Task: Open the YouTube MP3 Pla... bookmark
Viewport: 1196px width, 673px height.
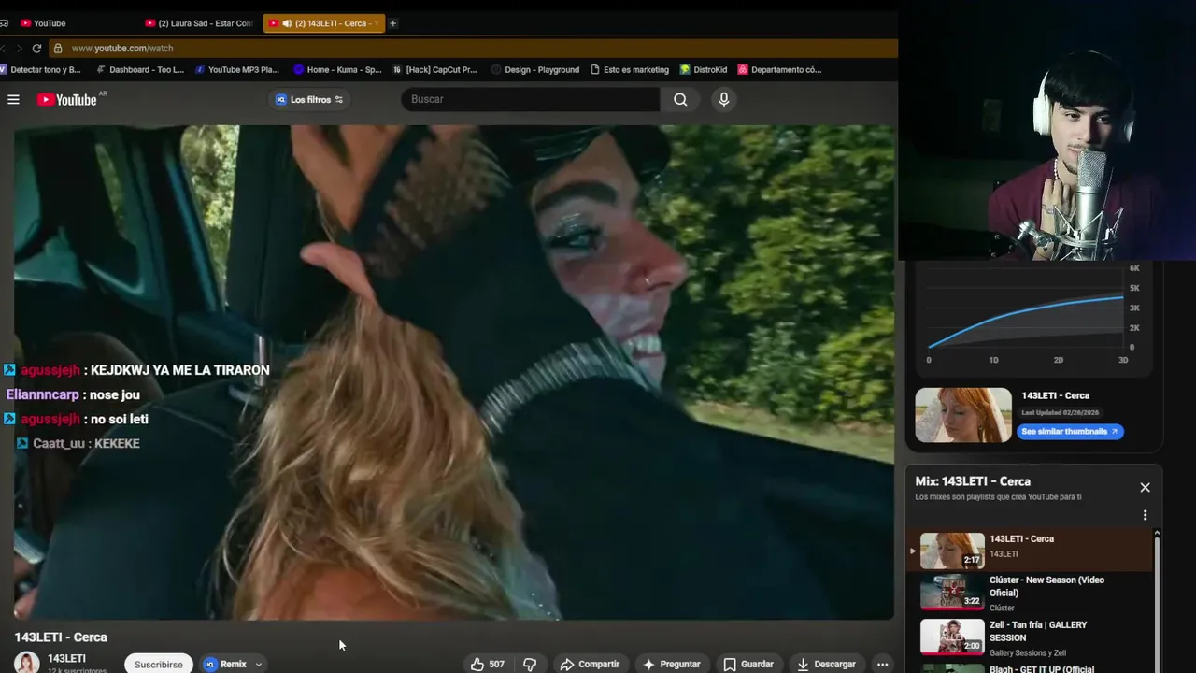Action: pos(237,69)
